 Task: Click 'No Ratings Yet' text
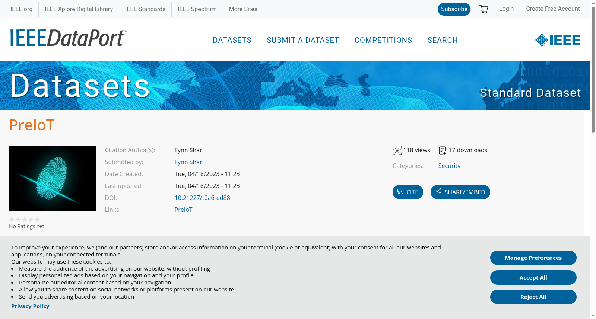pyautogui.click(x=26, y=226)
